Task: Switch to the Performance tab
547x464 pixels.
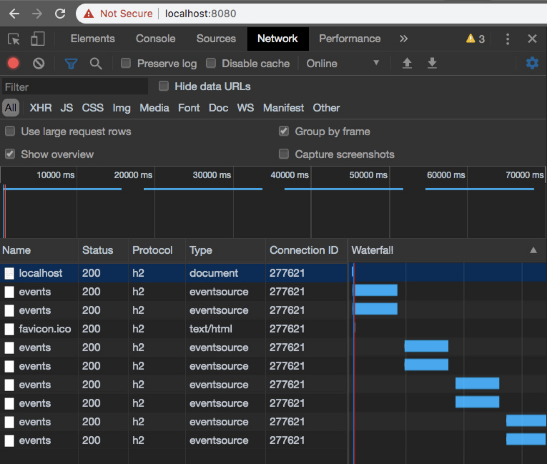Action: (x=349, y=39)
